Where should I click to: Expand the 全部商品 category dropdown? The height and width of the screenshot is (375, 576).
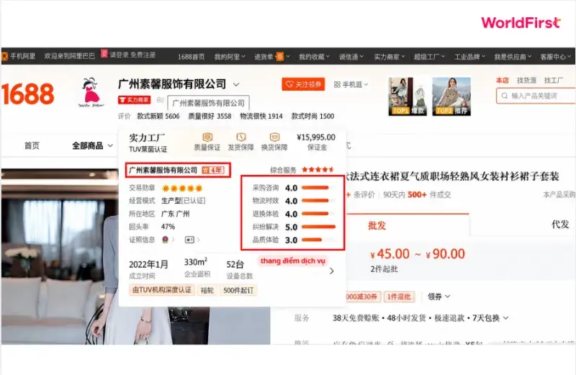tap(110, 146)
